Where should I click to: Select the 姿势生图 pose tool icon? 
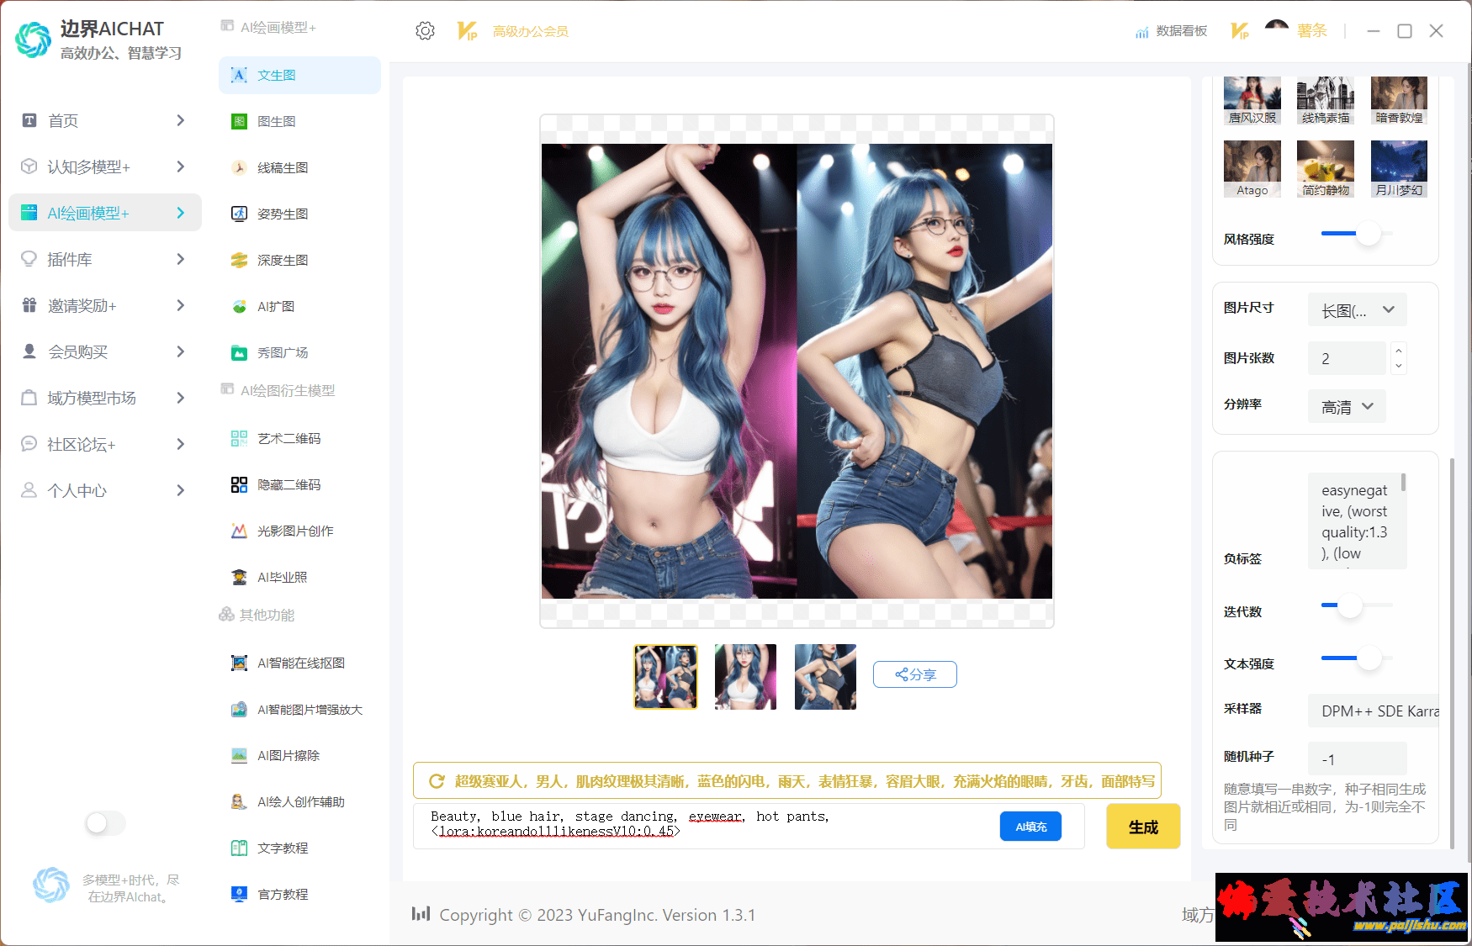[240, 214]
